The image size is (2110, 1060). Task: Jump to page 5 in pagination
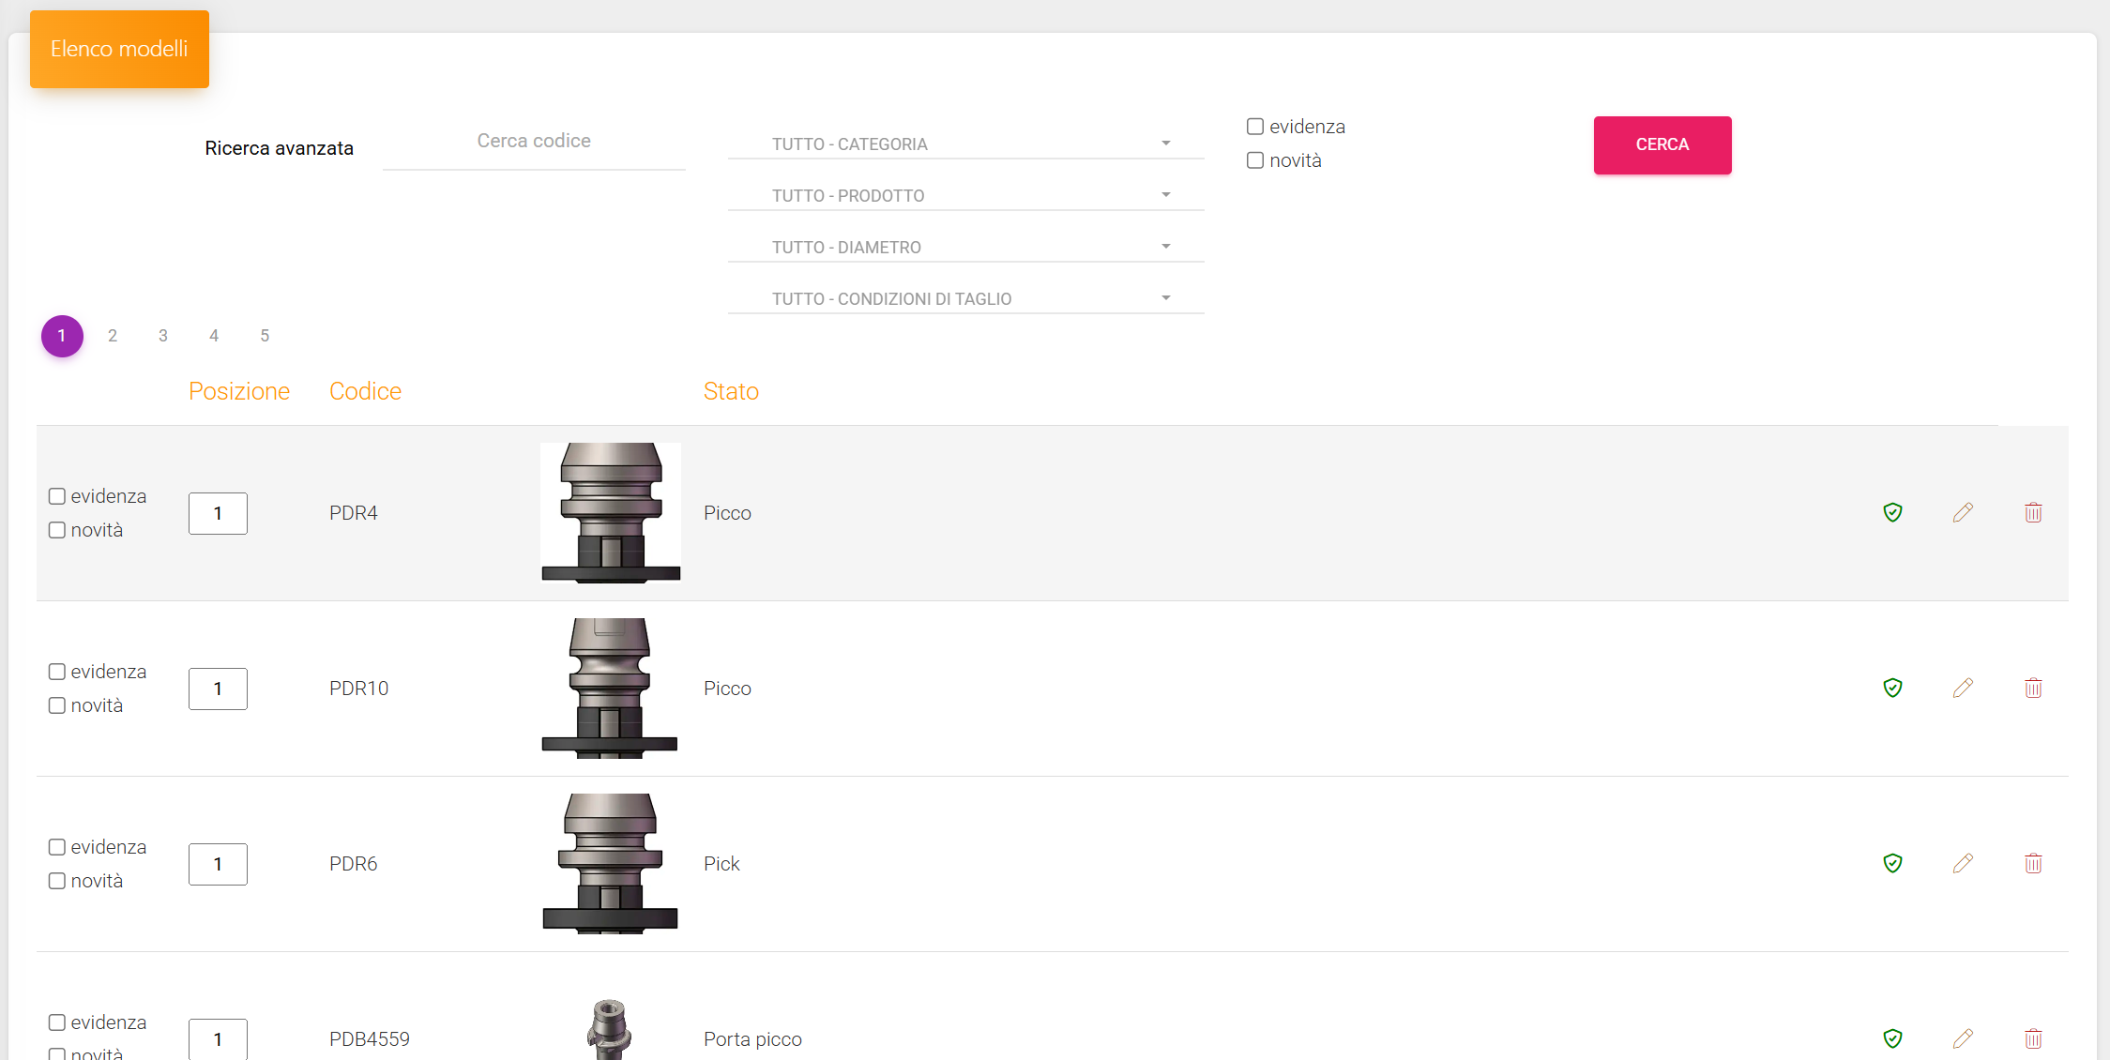(x=265, y=336)
